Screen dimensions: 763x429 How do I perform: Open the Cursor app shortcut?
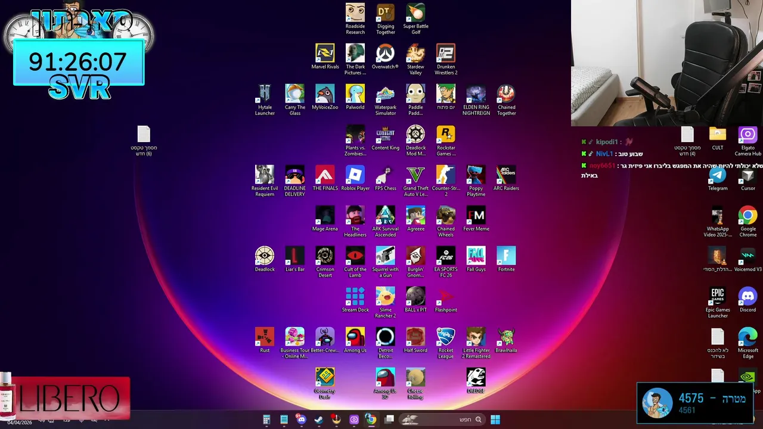tap(748, 178)
